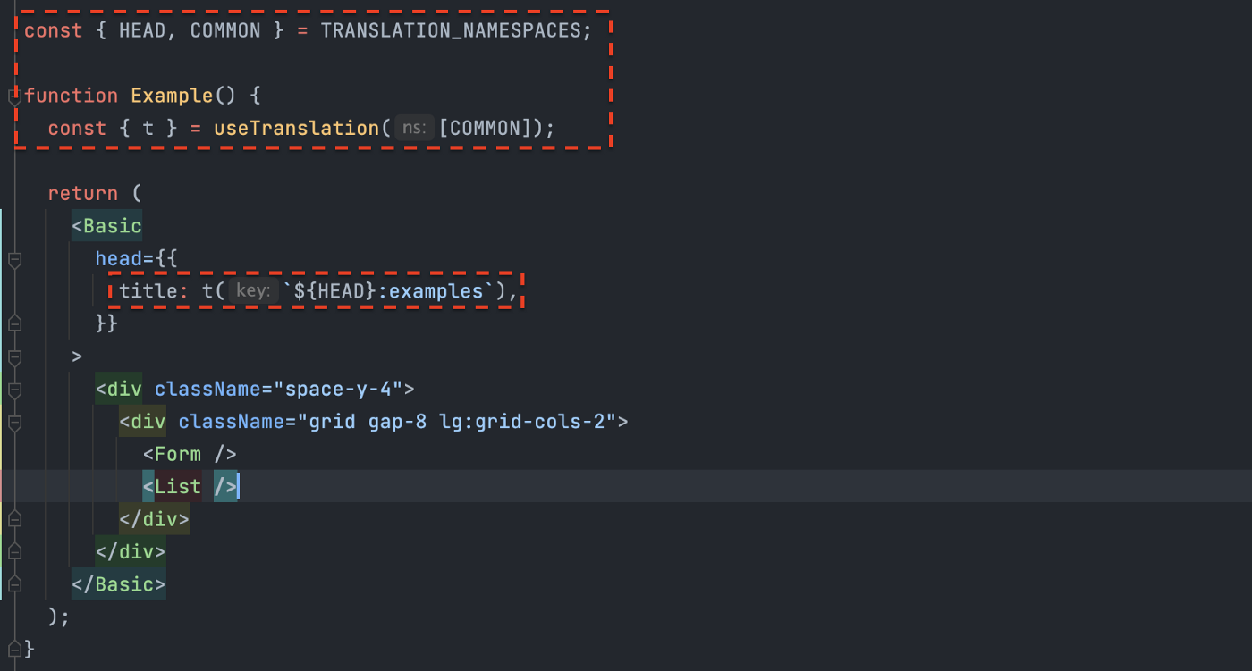The height and width of the screenshot is (671, 1252).
Task: Collapse the grid div block fold marker
Action: coord(14,423)
